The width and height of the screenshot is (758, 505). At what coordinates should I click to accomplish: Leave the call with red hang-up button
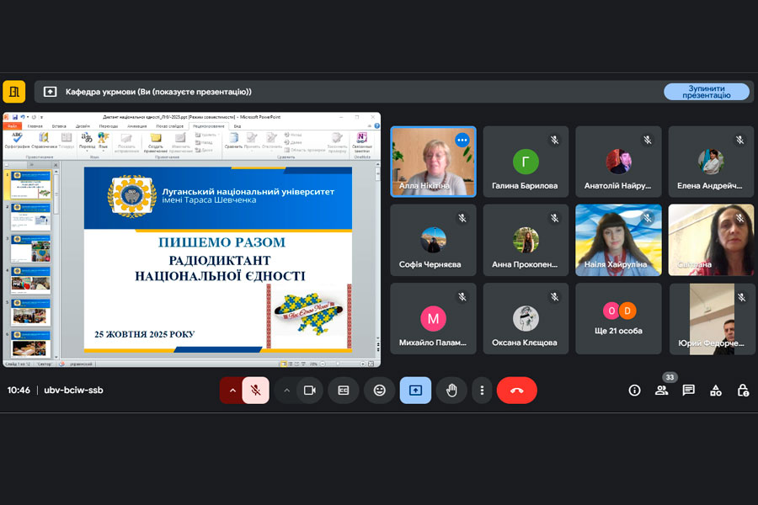click(517, 390)
